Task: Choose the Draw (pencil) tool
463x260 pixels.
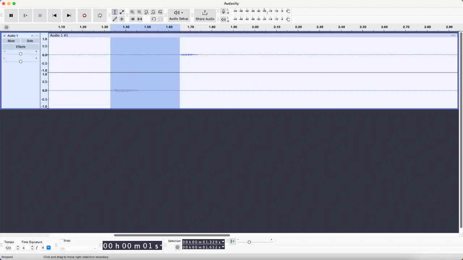Action: (x=115, y=19)
